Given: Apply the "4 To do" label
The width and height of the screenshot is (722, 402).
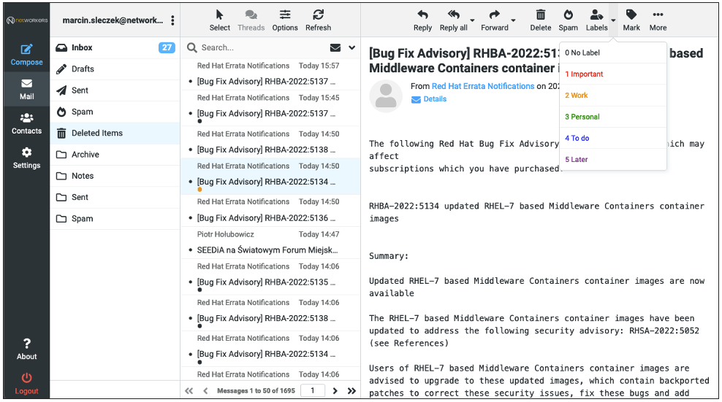Looking at the screenshot, I should [577, 138].
